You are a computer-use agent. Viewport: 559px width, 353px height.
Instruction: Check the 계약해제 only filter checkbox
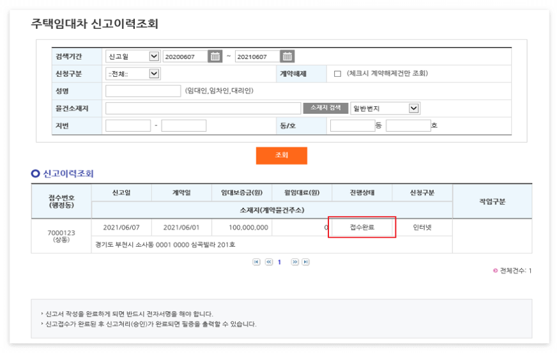pyautogui.click(x=337, y=74)
